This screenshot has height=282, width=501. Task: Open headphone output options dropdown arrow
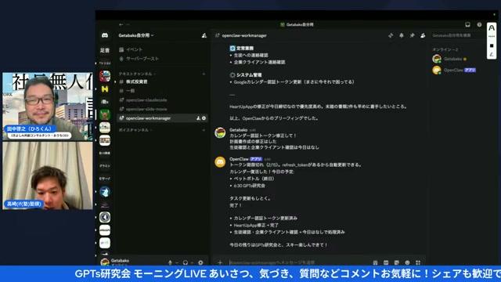(192, 262)
